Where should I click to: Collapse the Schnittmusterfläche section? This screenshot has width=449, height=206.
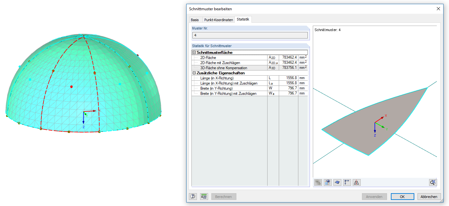coord(194,52)
